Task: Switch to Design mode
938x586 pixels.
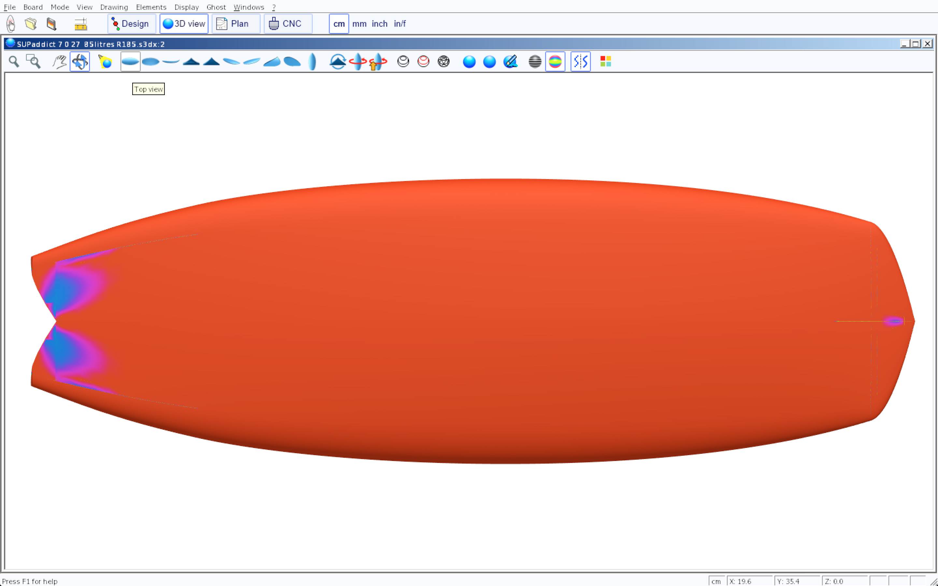Action: click(x=131, y=24)
